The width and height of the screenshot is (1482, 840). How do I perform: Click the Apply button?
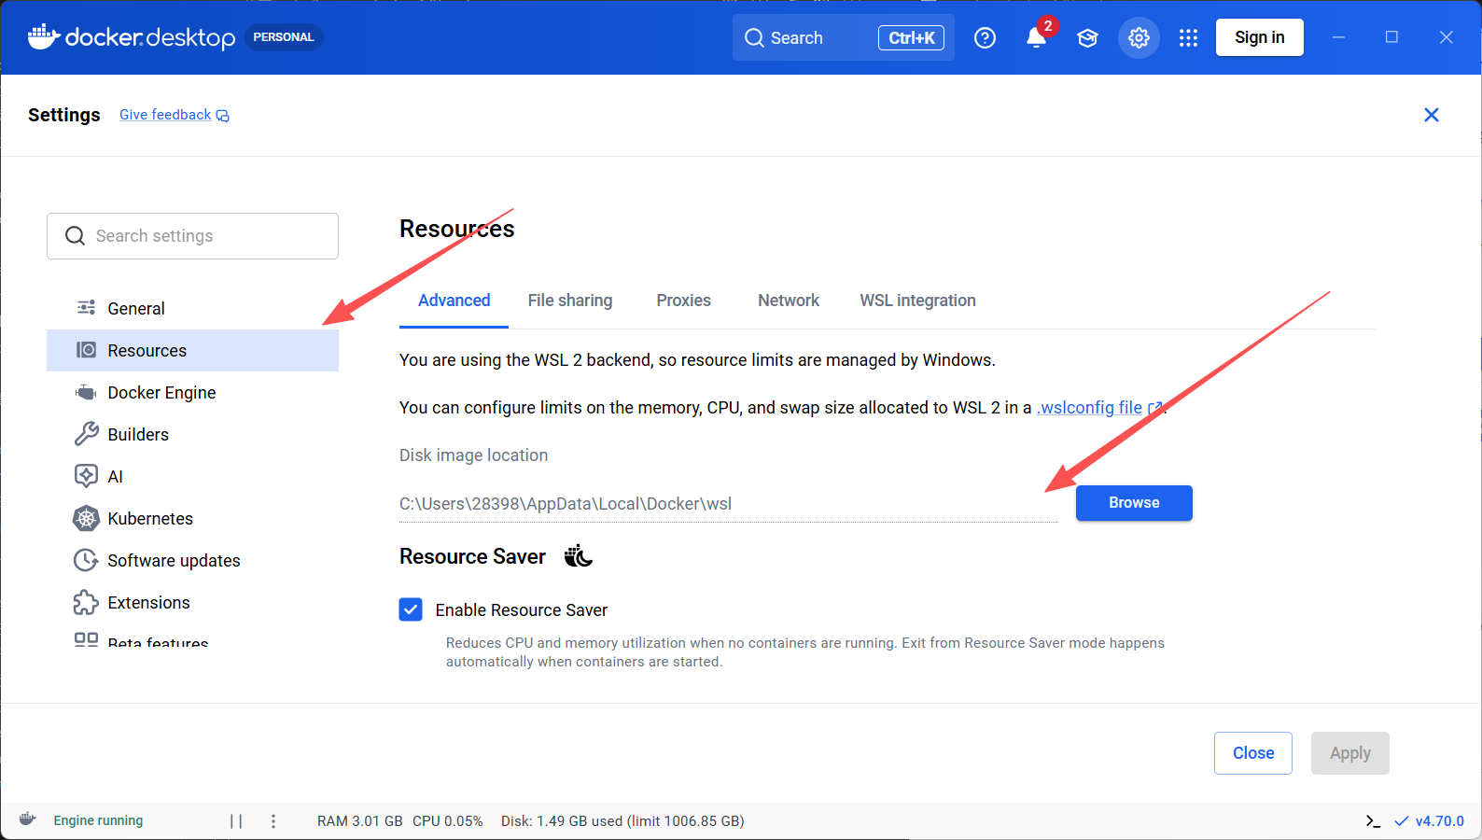pyautogui.click(x=1350, y=753)
